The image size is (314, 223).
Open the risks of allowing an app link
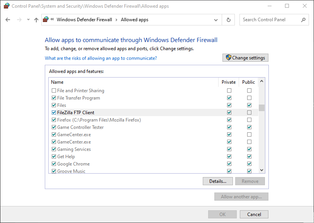[101, 58]
